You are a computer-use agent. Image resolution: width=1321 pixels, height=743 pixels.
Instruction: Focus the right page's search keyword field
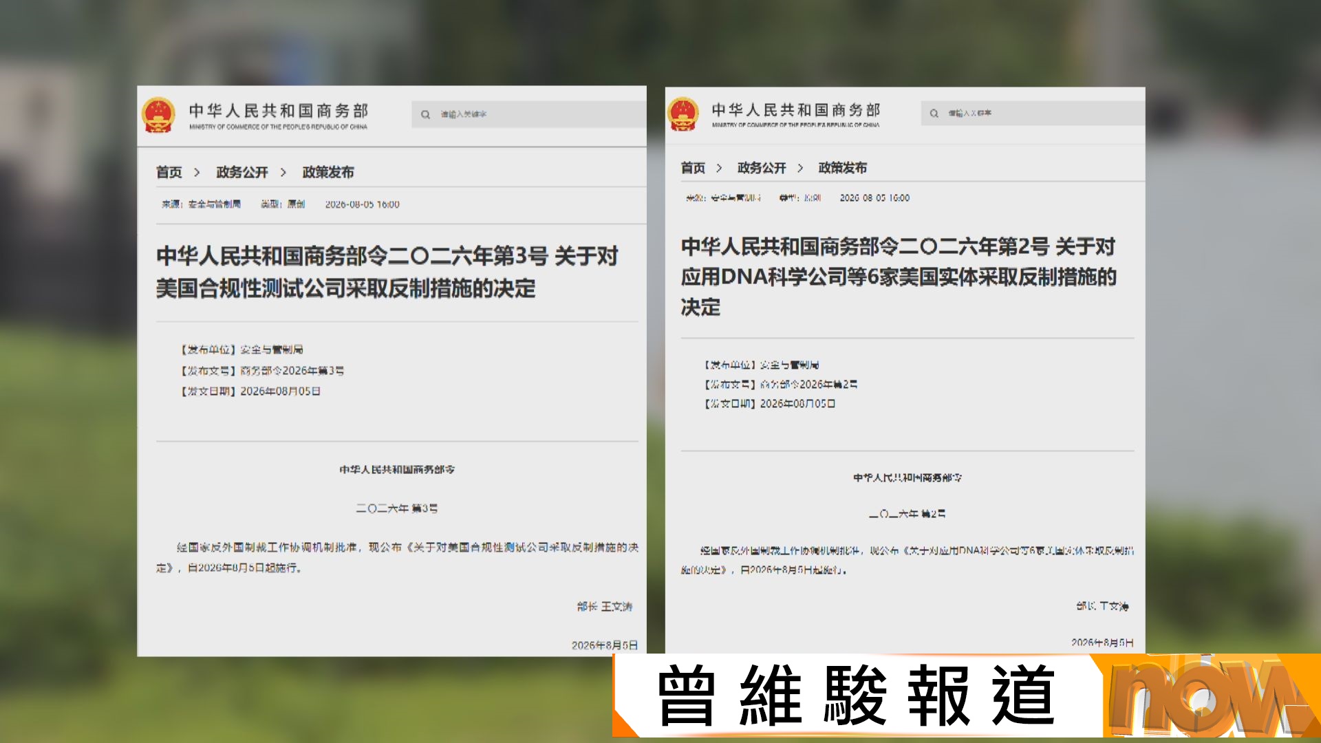(1033, 113)
